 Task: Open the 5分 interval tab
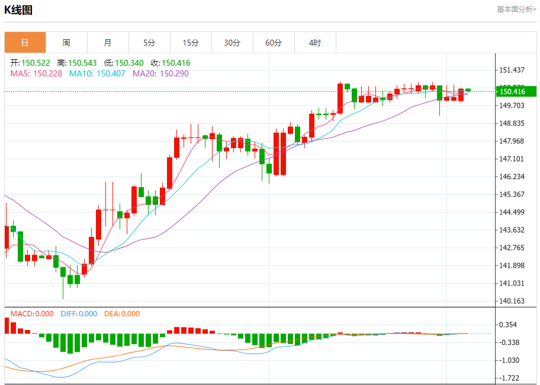coord(149,43)
